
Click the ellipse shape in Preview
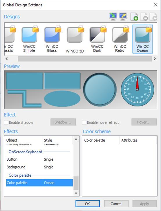62,99
